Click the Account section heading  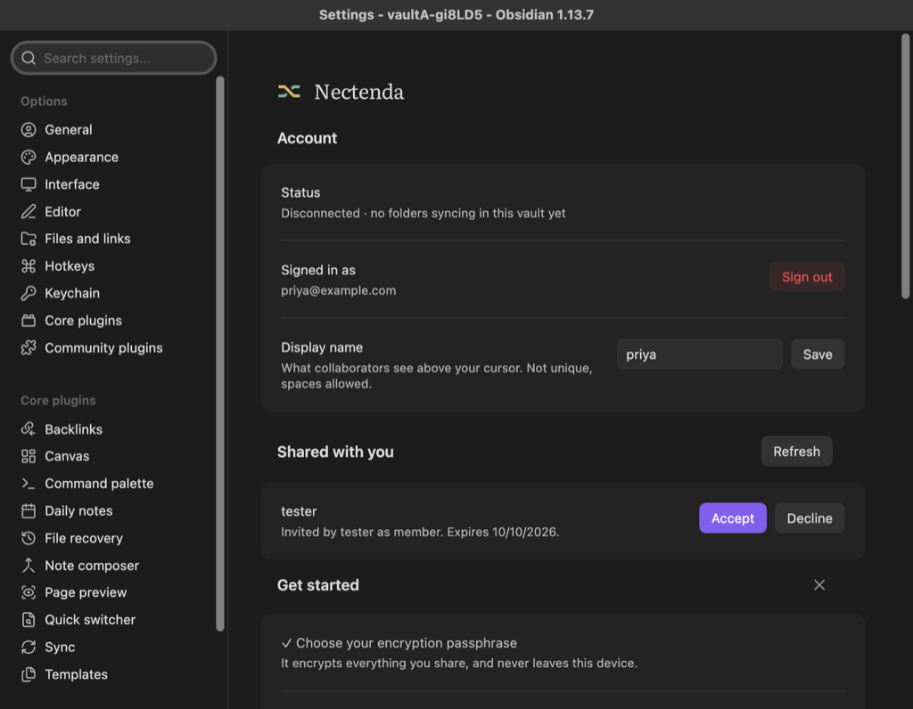click(307, 138)
